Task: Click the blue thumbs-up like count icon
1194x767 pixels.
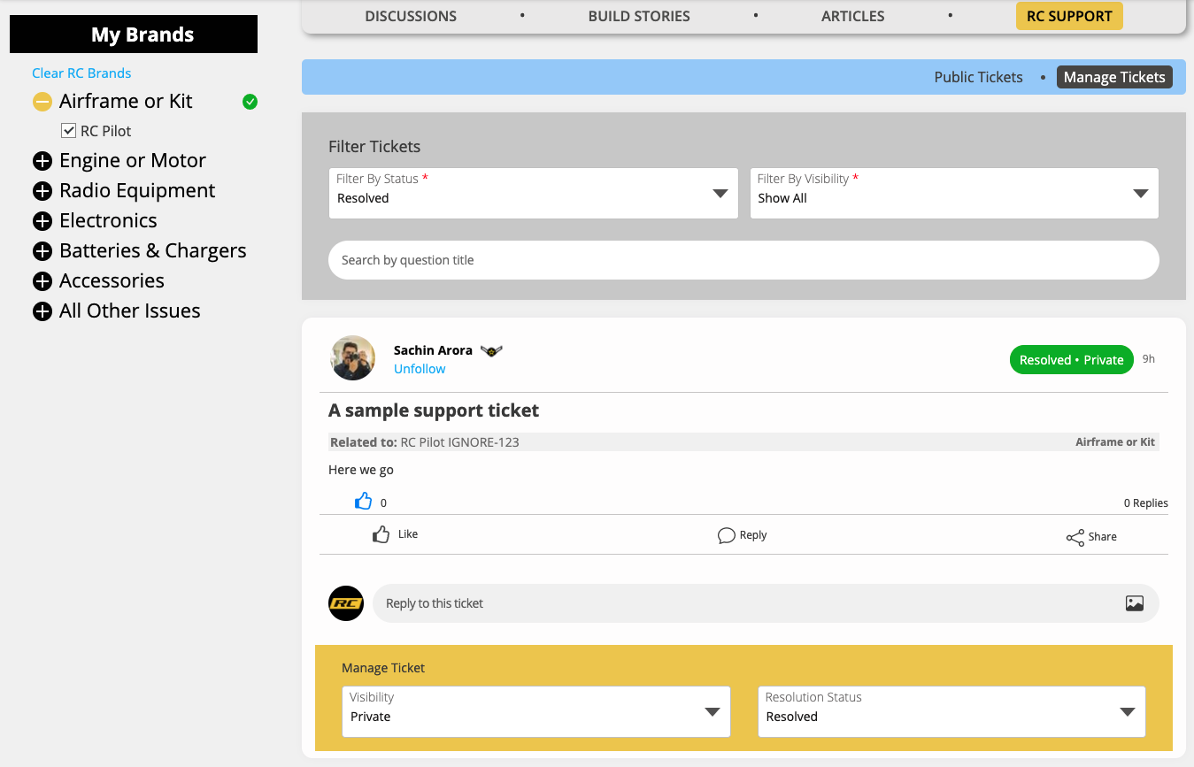Action: (363, 502)
